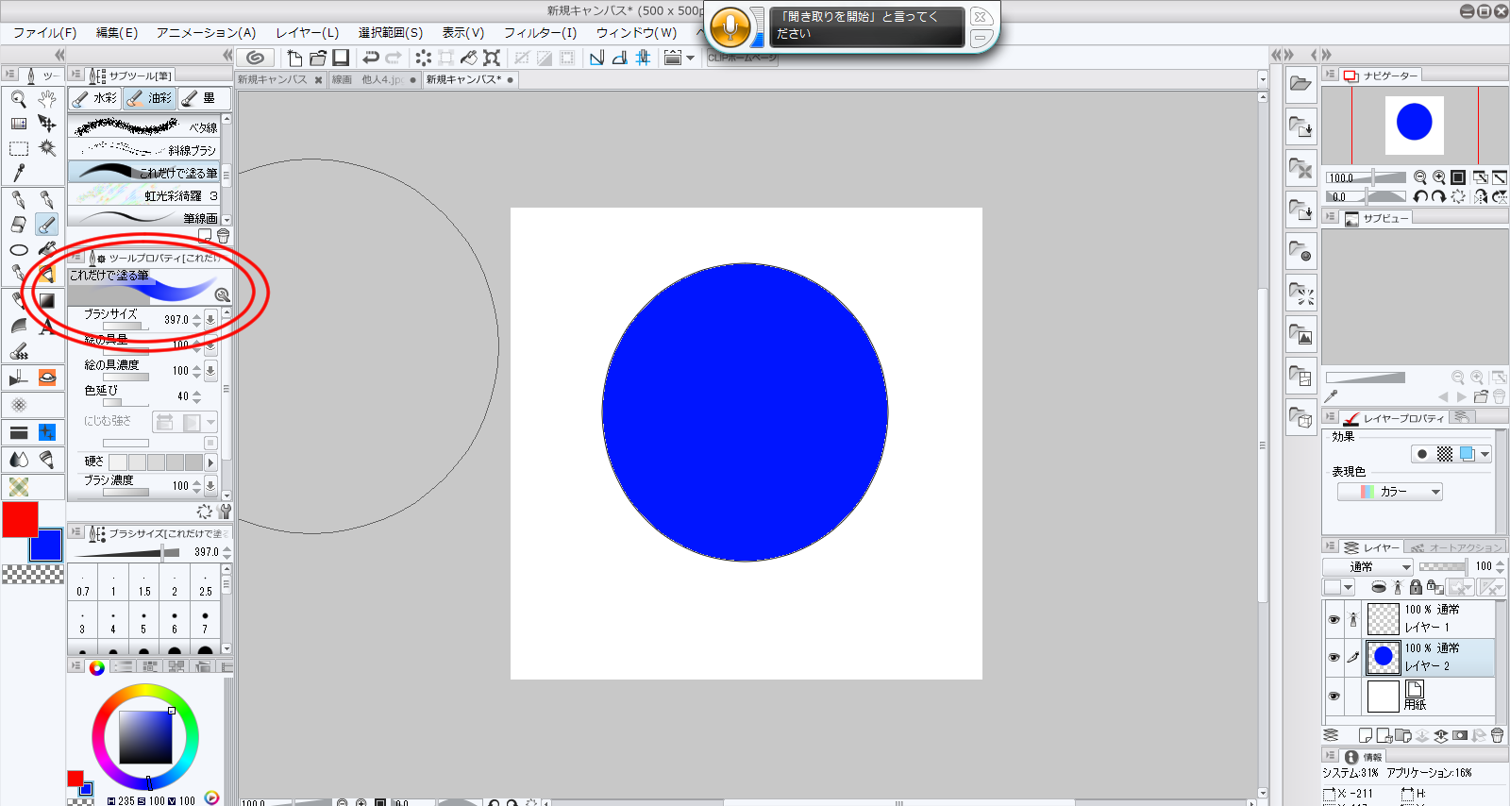Open the フィルター(I) menu
The height and width of the screenshot is (806, 1510).
540,32
